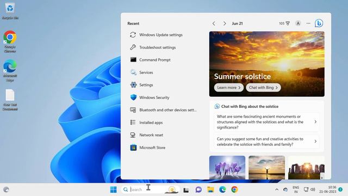The height and width of the screenshot is (196, 348).
Task: Click the Jun 21 date label
Action: (x=237, y=23)
